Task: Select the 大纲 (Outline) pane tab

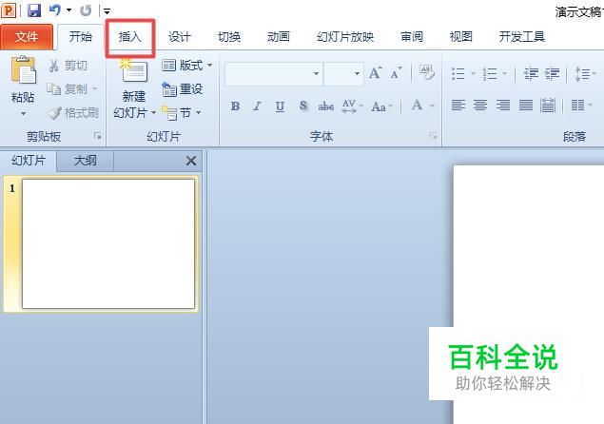Action: (x=85, y=161)
